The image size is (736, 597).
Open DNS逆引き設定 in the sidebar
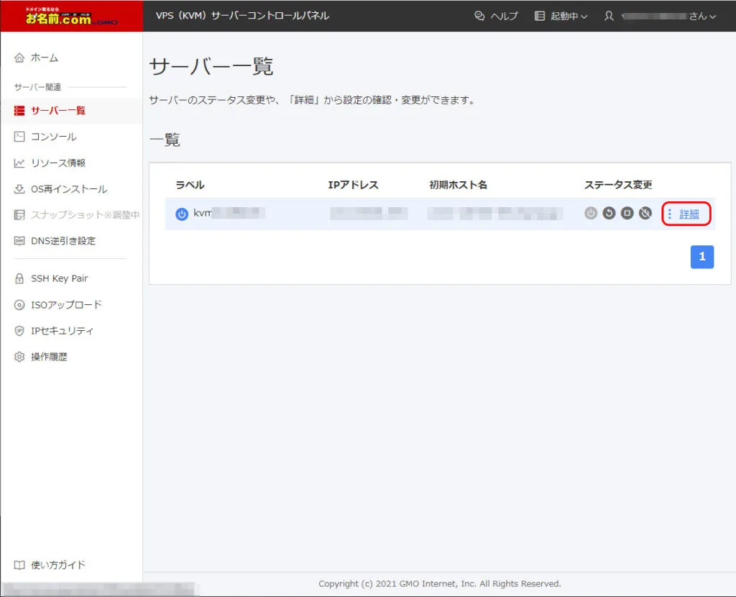point(63,241)
